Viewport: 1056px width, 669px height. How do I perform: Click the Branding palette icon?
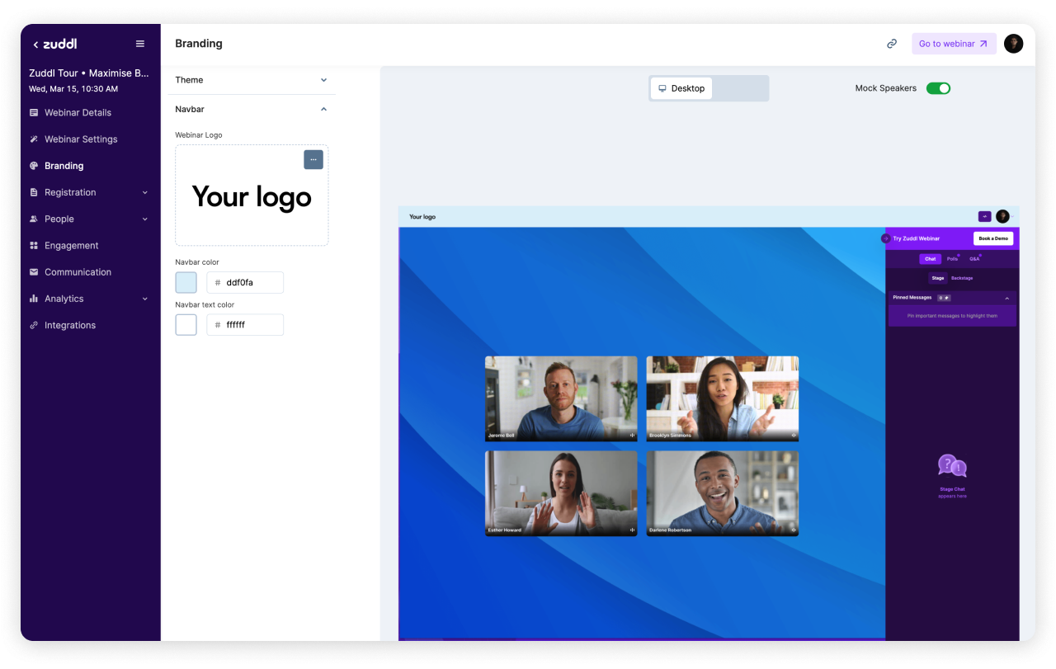pyautogui.click(x=34, y=166)
